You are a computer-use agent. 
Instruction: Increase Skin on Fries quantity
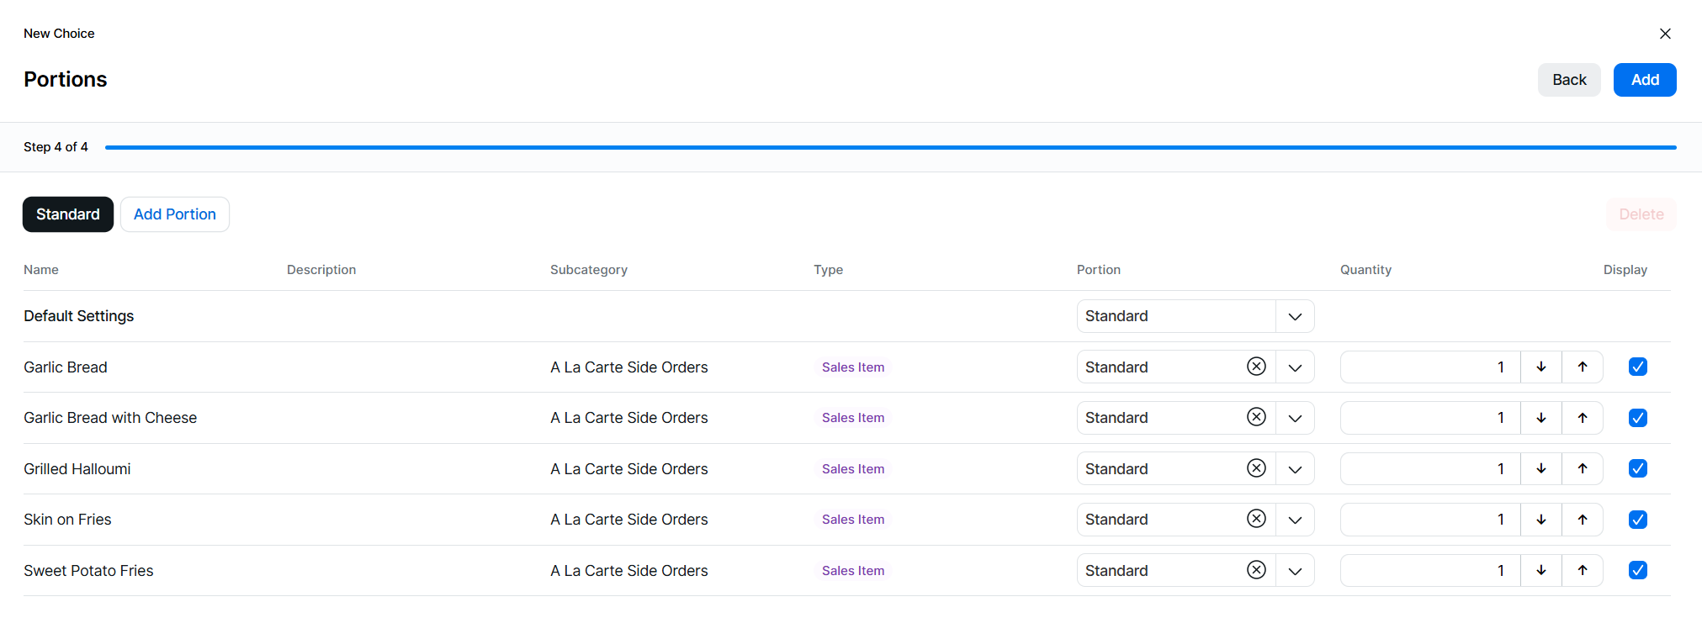(x=1582, y=520)
